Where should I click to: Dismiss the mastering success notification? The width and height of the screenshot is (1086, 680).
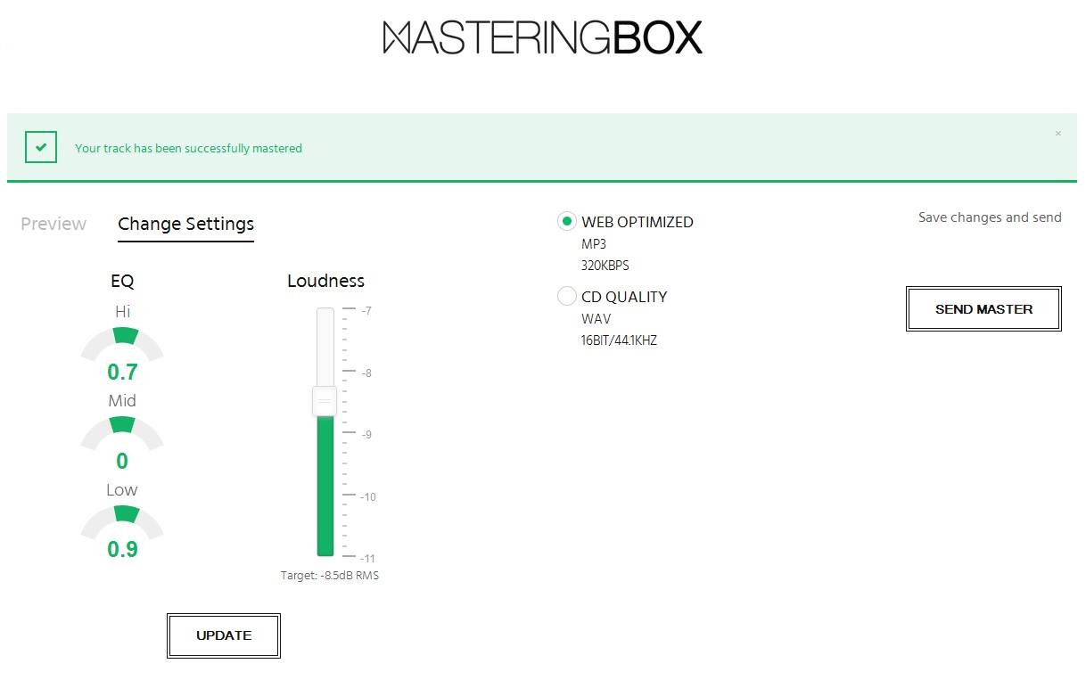pyautogui.click(x=1058, y=132)
